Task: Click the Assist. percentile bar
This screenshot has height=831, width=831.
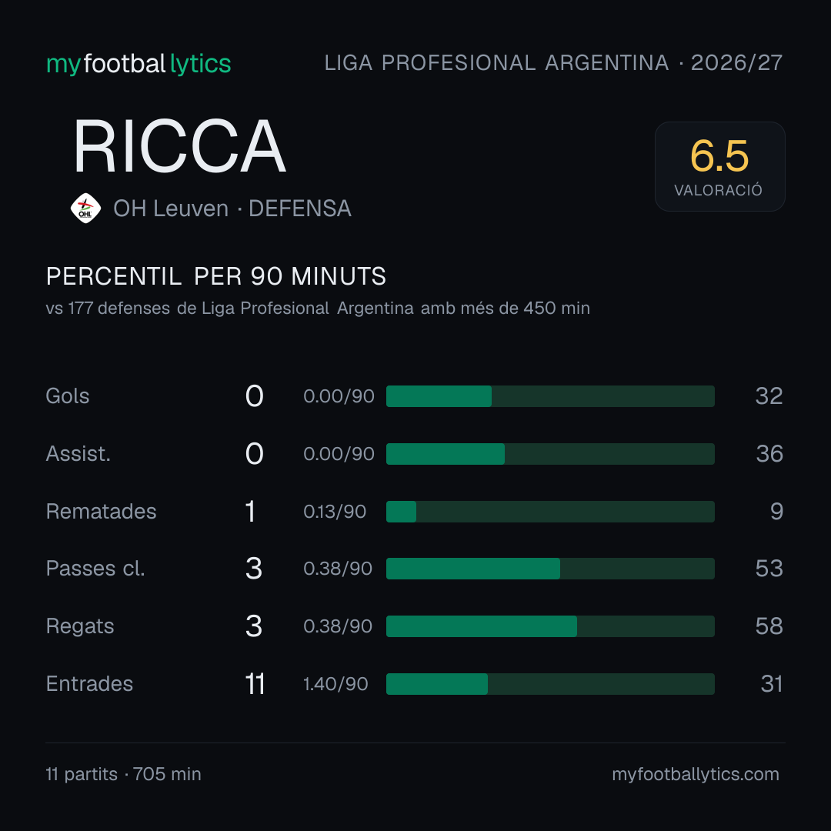Action: pos(550,454)
